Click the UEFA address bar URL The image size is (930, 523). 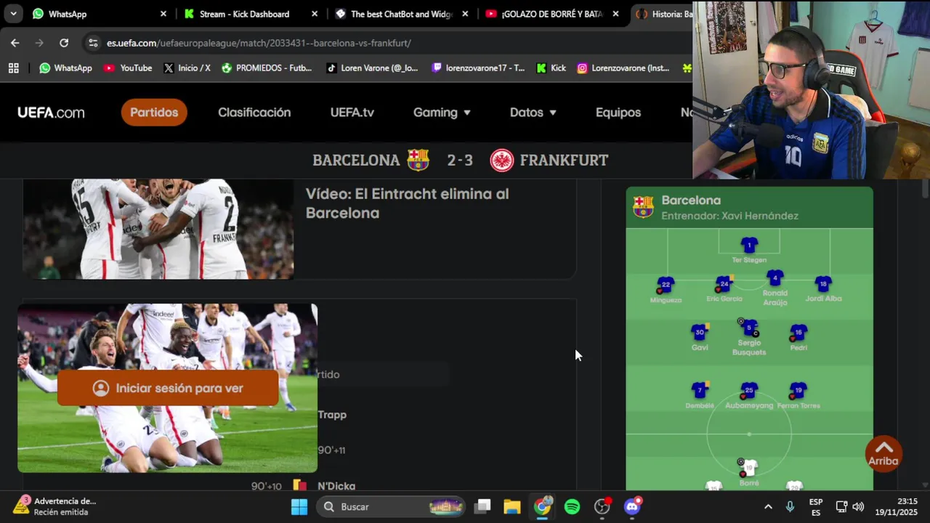point(259,43)
